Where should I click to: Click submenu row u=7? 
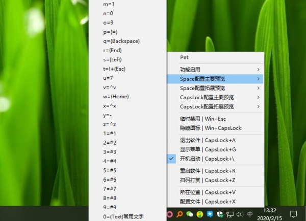pos(127,78)
